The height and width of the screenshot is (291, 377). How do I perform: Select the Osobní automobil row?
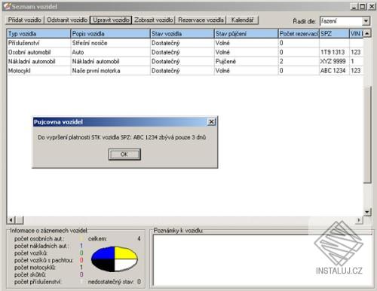[x=185, y=52]
